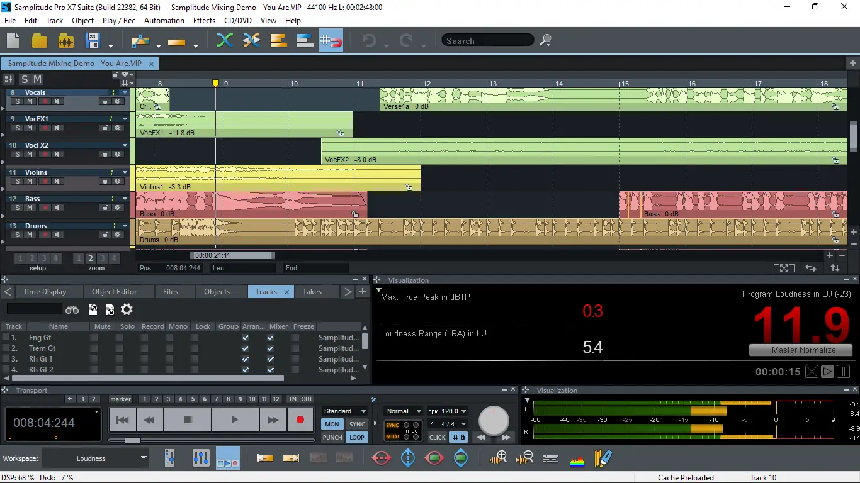Click the horizontal zoom-out waveform icon
The width and height of the screenshot is (860, 483).
pyautogui.click(x=524, y=458)
